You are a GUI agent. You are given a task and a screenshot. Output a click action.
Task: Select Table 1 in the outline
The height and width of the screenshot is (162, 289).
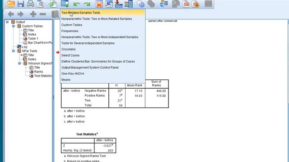click(33, 38)
